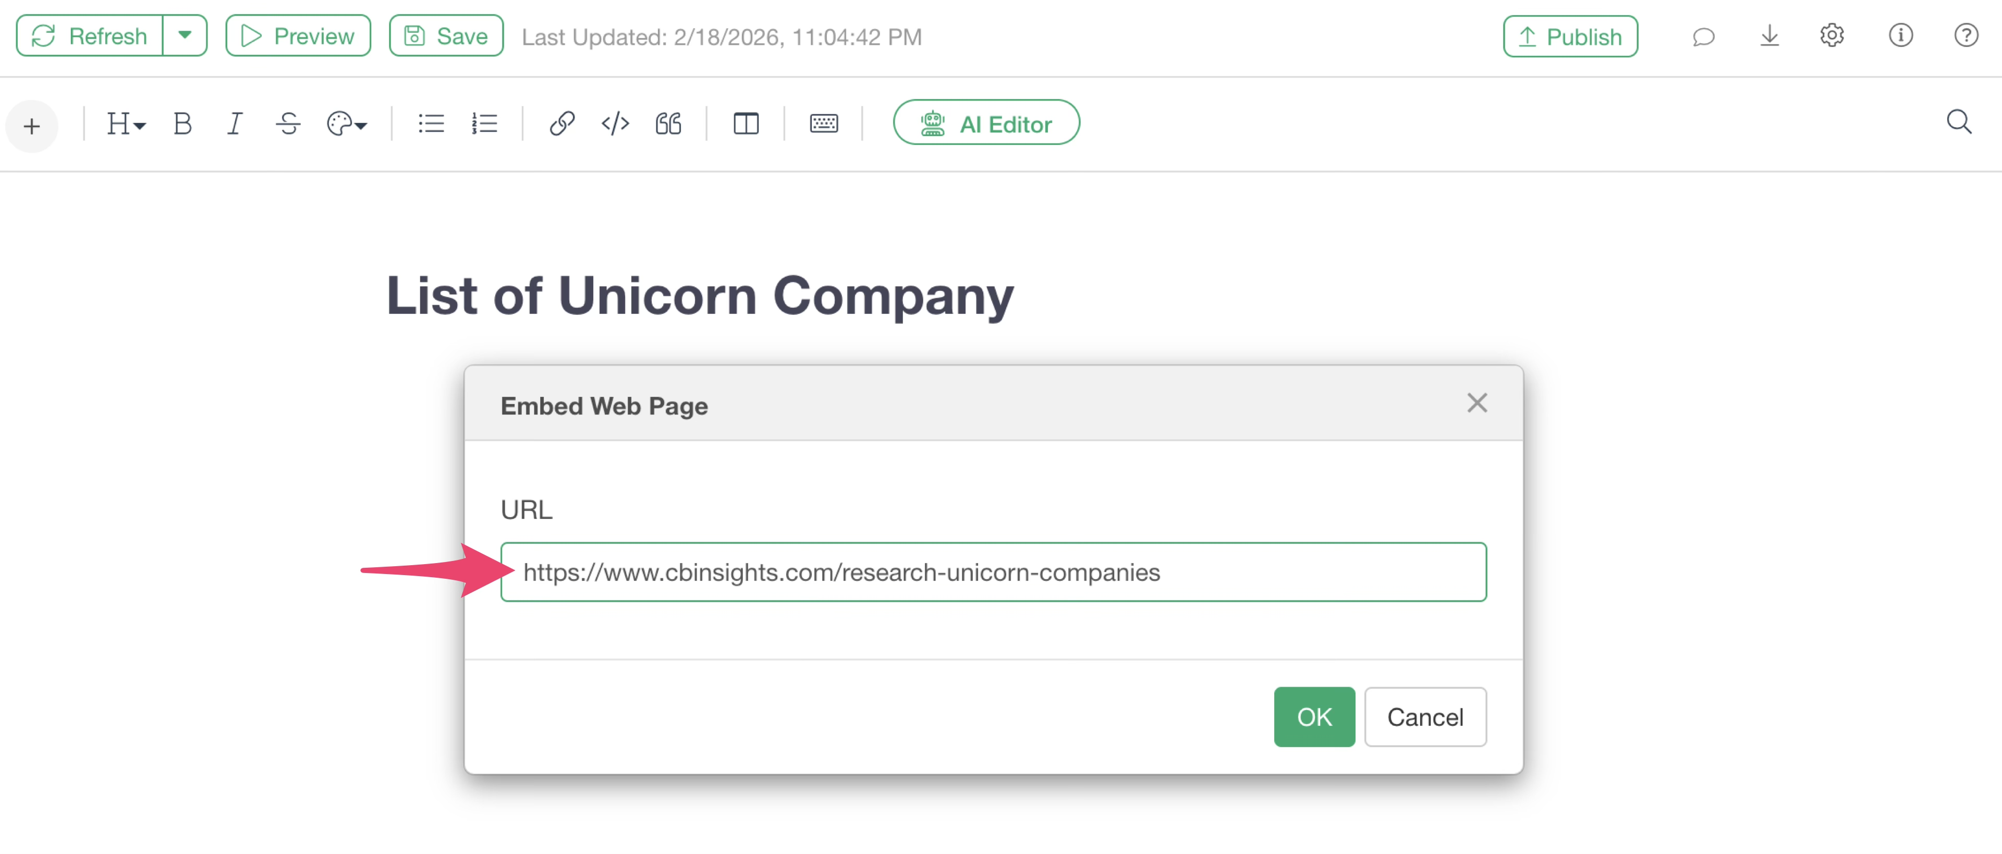This screenshot has height=854, width=2002.
Task: Open the settings gear icon
Action: 1831,36
